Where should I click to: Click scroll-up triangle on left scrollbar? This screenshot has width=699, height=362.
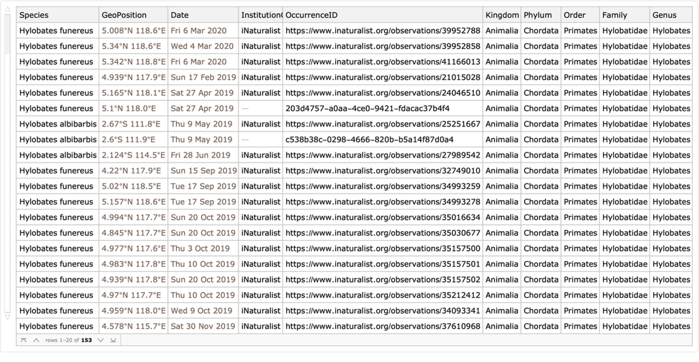pos(8,9)
